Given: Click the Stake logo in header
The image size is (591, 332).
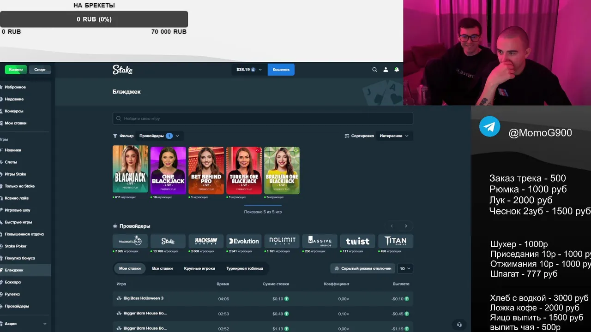Looking at the screenshot, I should pyautogui.click(x=122, y=70).
